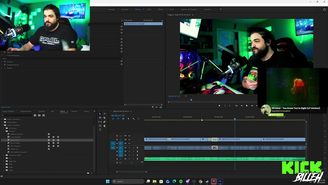The height and width of the screenshot is (185, 328).
Task: Toggle Opacity fx on or off
Action: 5,52
